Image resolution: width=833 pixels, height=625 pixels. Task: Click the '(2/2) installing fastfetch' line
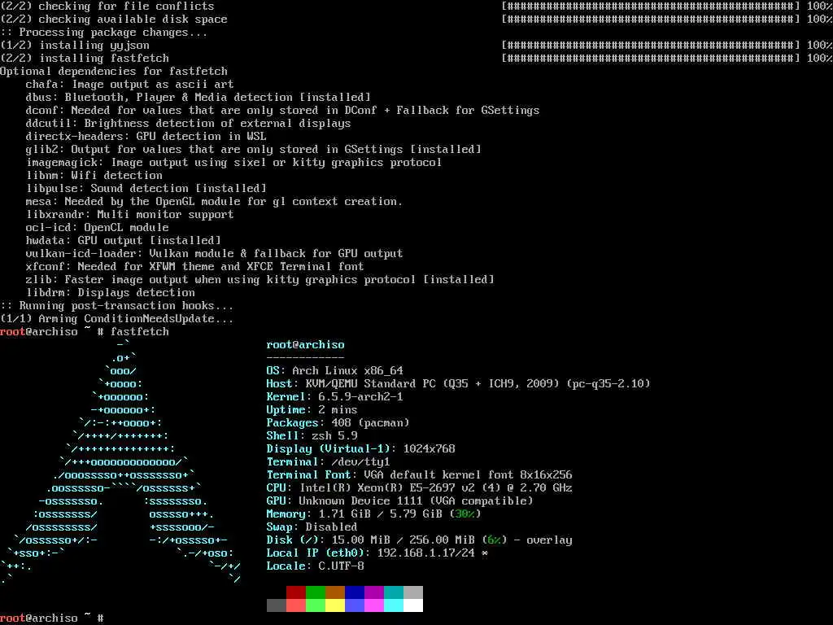pos(85,58)
